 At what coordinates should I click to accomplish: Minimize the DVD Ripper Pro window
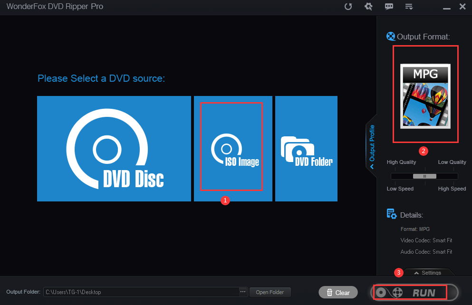click(x=446, y=7)
